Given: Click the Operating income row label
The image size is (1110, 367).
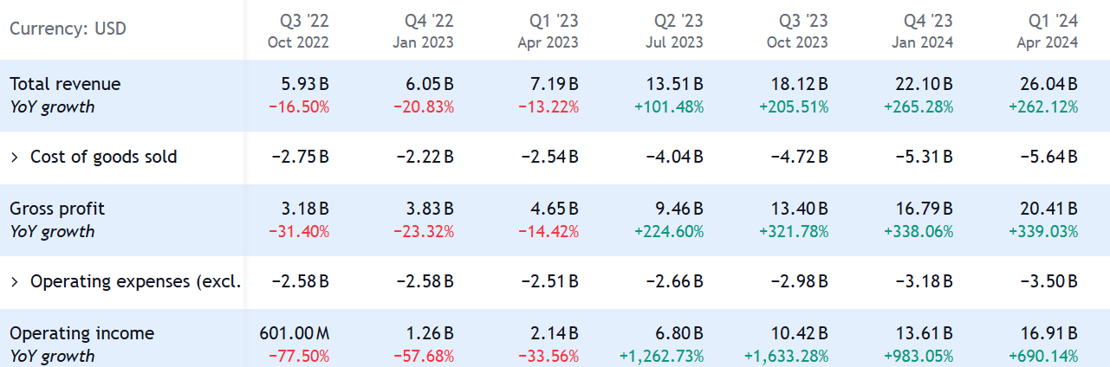Looking at the screenshot, I should click(x=81, y=333).
